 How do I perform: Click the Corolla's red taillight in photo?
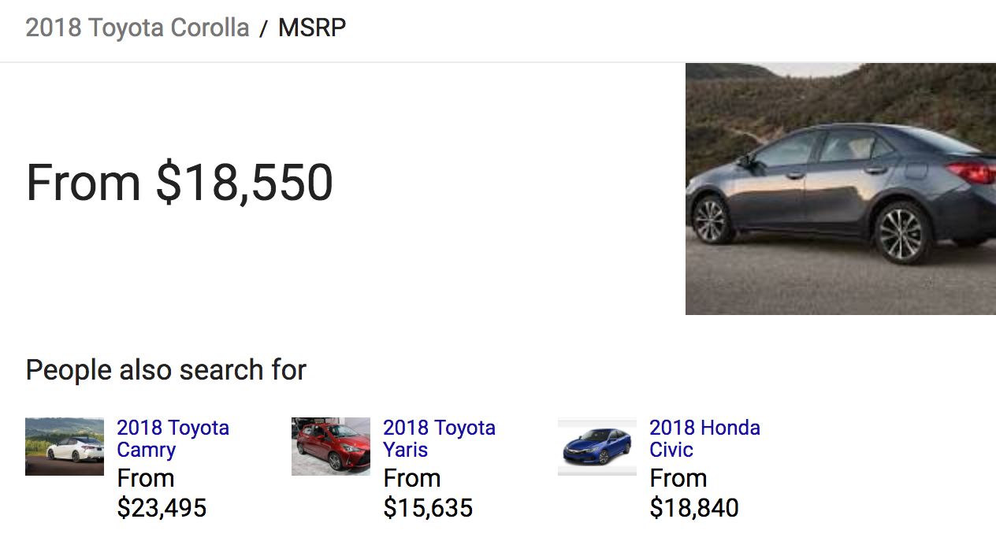(971, 171)
